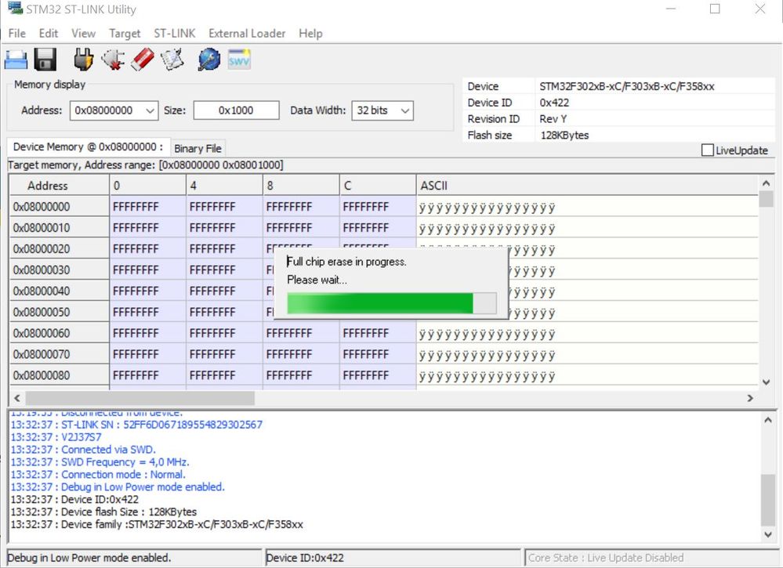Click log line 'Device flash Size : 128KBytes'
Viewport: 783px width, 568px height.
click(x=103, y=512)
